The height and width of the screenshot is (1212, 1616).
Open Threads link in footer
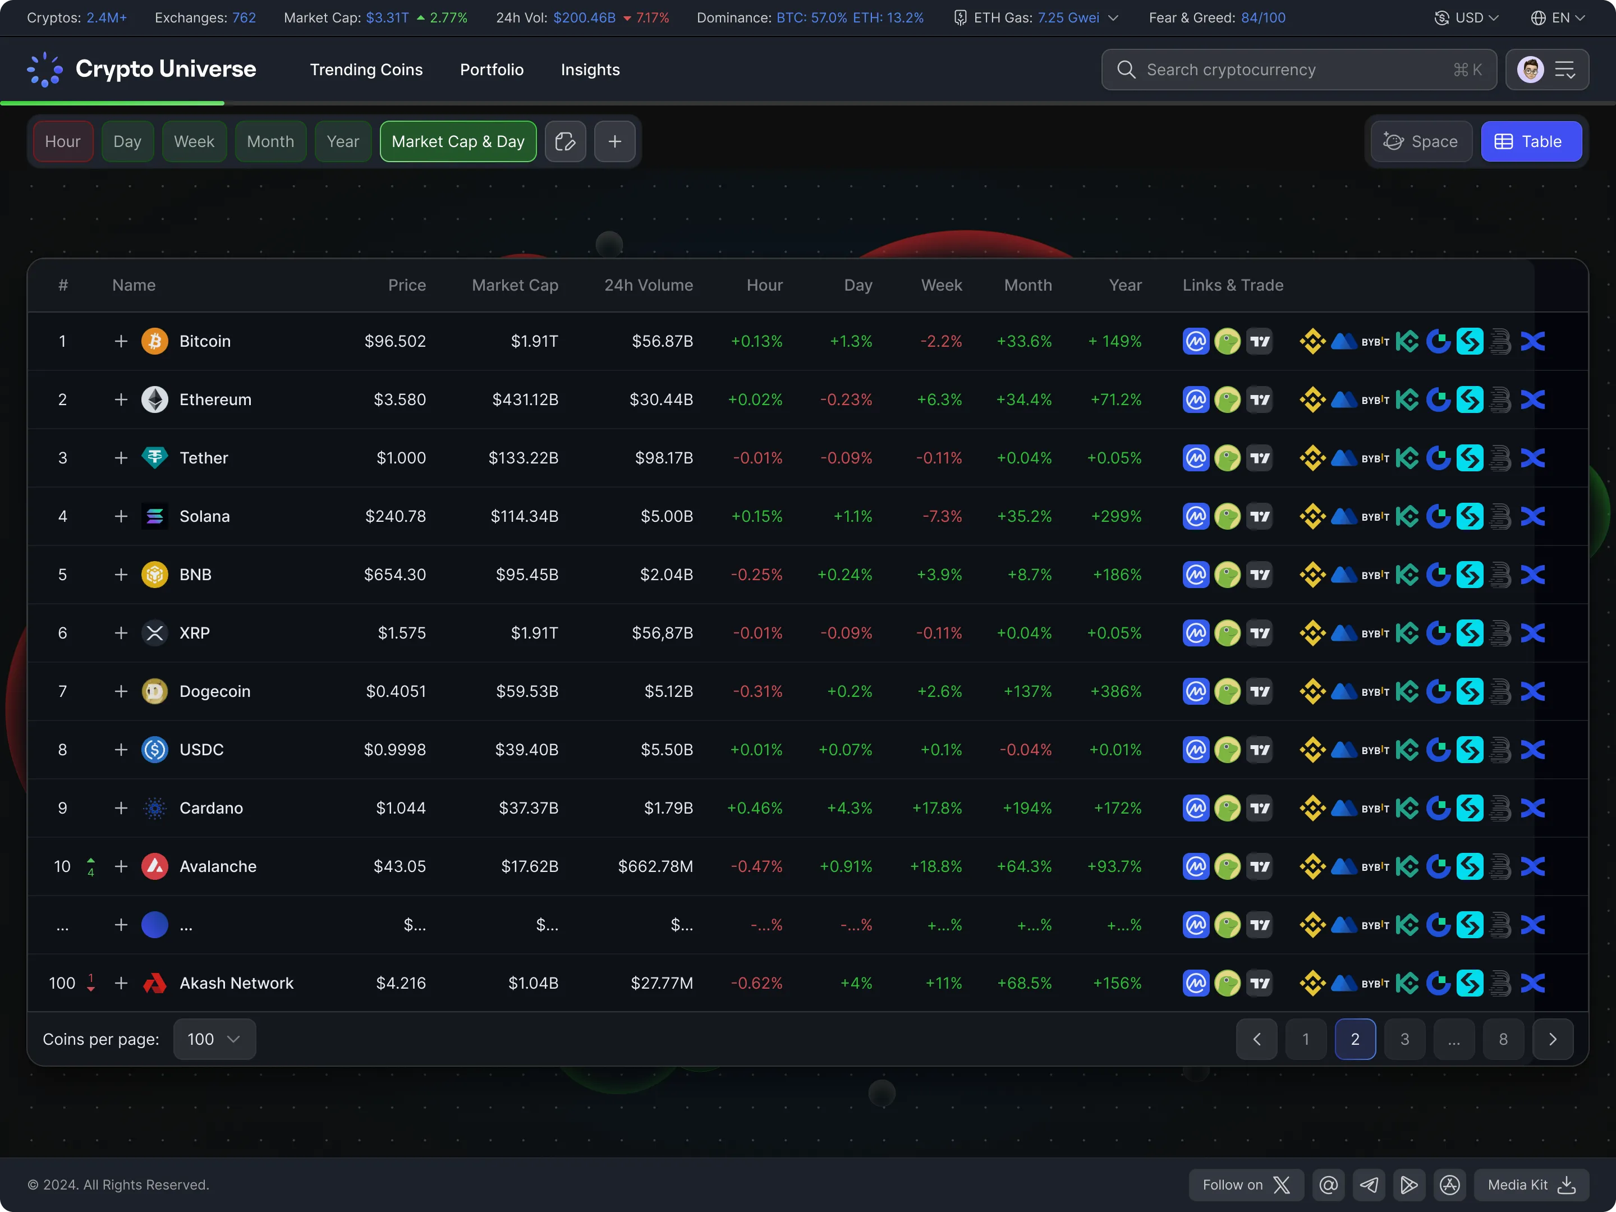[1328, 1185]
